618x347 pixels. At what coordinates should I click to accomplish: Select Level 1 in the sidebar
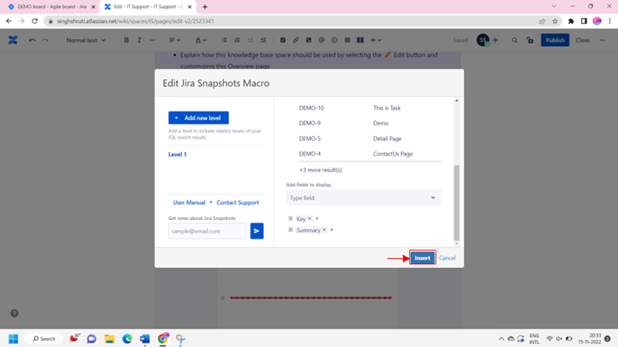point(177,154)
